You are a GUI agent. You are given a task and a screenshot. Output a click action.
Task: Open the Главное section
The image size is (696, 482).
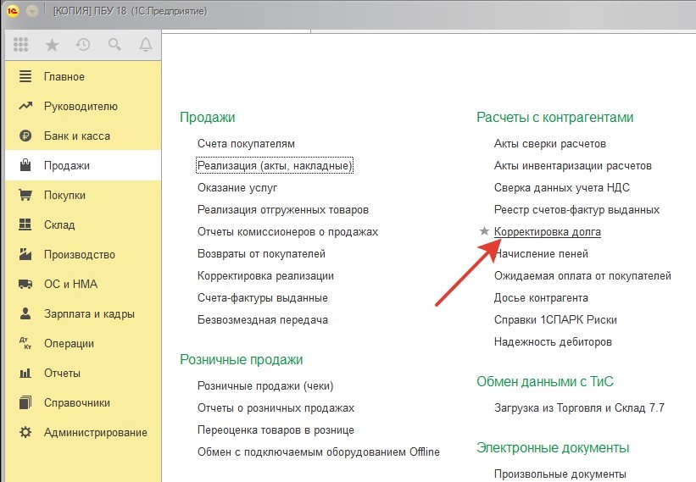pos(64,76)
